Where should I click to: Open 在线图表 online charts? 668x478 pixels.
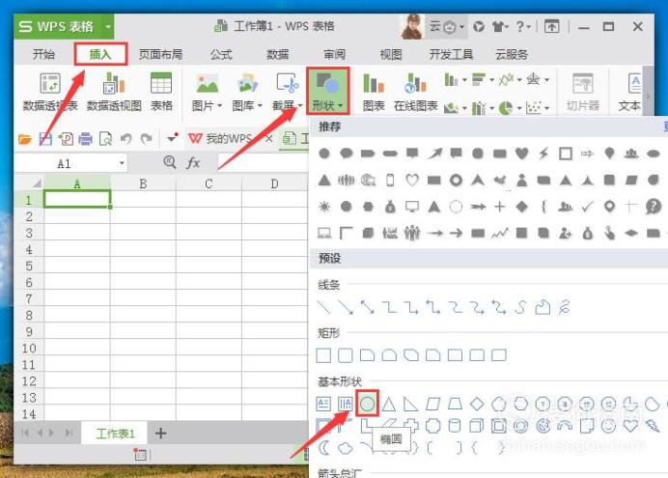[x=416, y=92]
